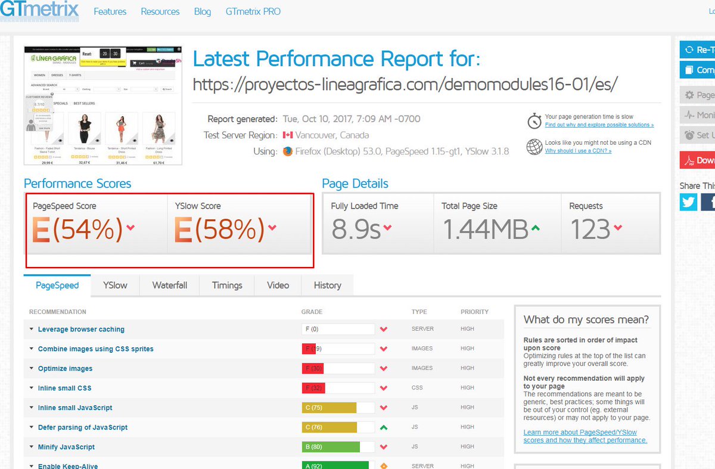Click the 1.44MB total page size

485,230
